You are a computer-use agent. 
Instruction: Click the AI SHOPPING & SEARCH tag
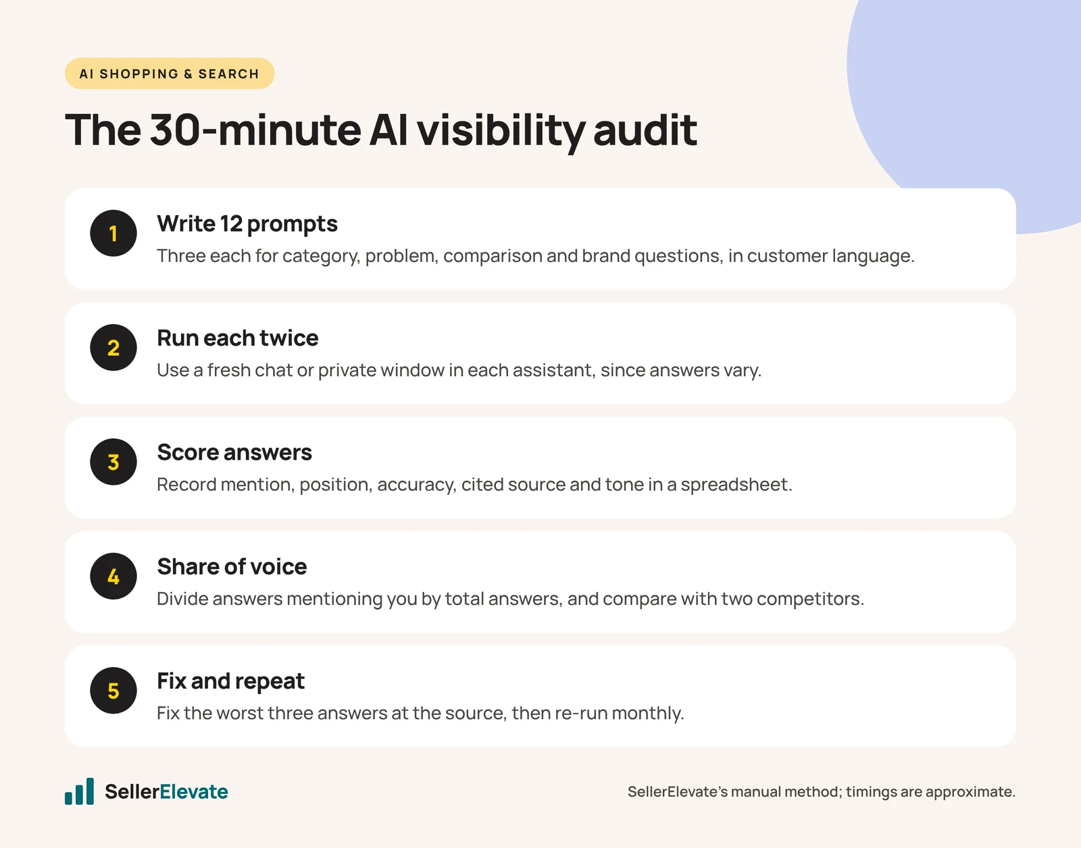pos(170,74)
